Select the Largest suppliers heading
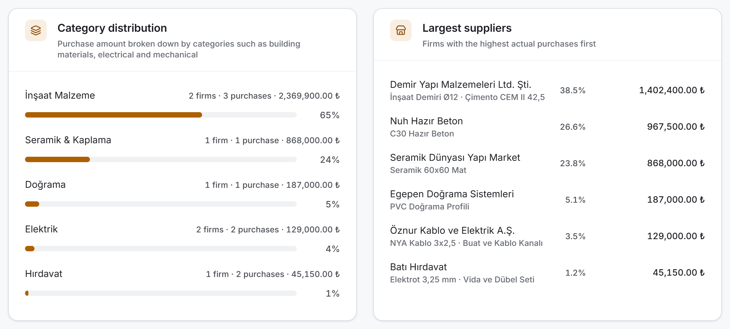The image size is (730, 329). [467, 28]
